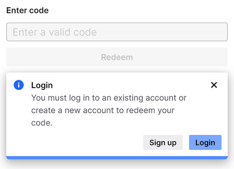Click the word "code." ending the message
Image resolution: width=234 pixels, height=169 pixels.
(42, 123)
